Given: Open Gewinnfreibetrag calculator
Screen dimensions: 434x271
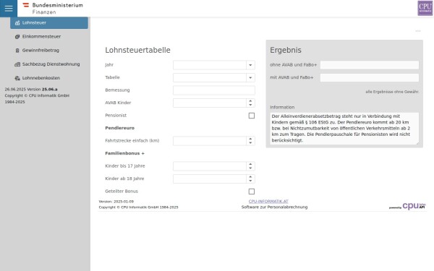Looking at the screenshot, I should click(49, 51).
